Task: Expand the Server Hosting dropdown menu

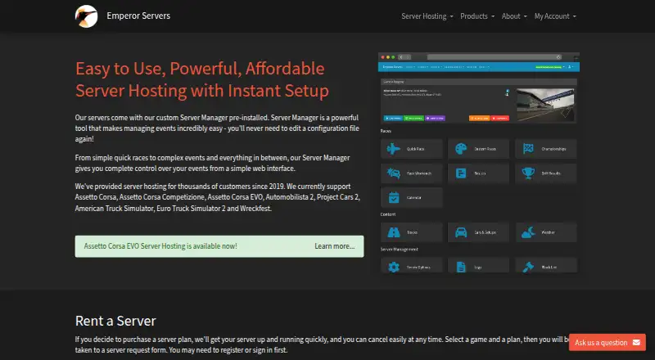Action: [427, 16]
